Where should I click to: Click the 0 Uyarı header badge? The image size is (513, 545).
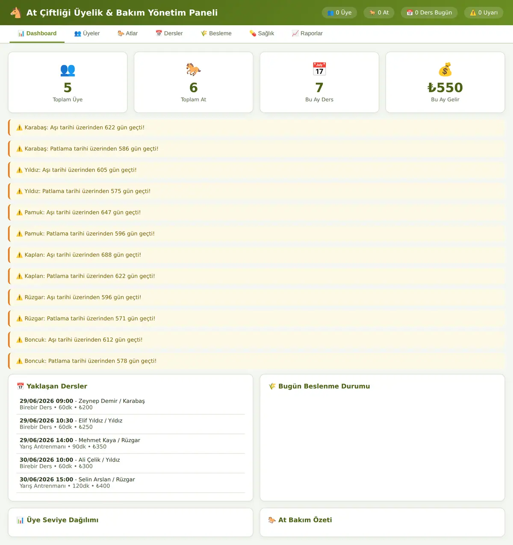tap(484, 12)
